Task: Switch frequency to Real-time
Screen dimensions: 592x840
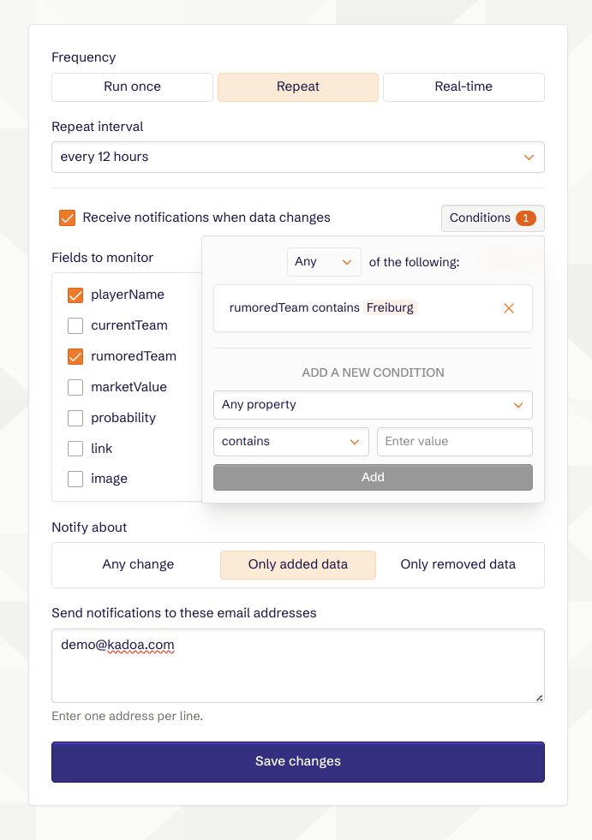Action: click(463, 87)
